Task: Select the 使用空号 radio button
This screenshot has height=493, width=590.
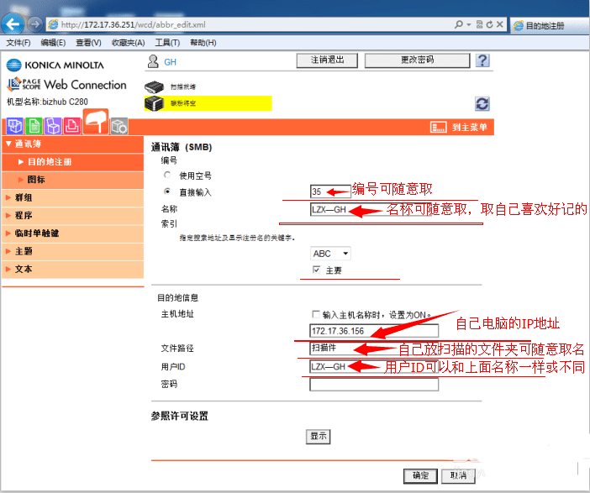Action: coord(167,175)
